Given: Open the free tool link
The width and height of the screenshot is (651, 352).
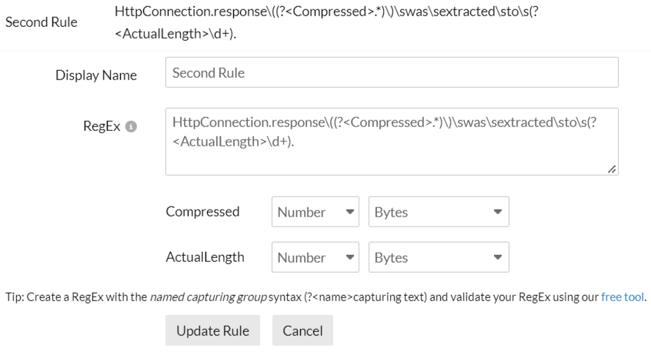Looking at the screenshot, I should pos(623,297).
